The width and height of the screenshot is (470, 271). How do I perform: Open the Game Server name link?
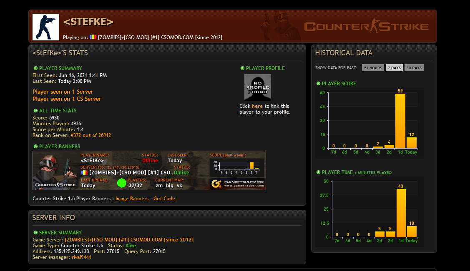[x=129, y=240]
